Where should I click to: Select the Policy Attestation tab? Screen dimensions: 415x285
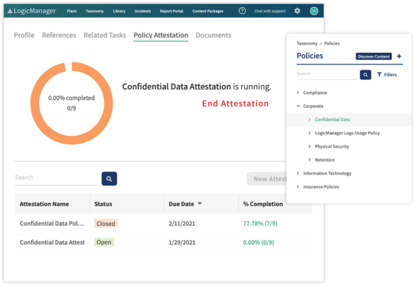[x=161, y=35]
